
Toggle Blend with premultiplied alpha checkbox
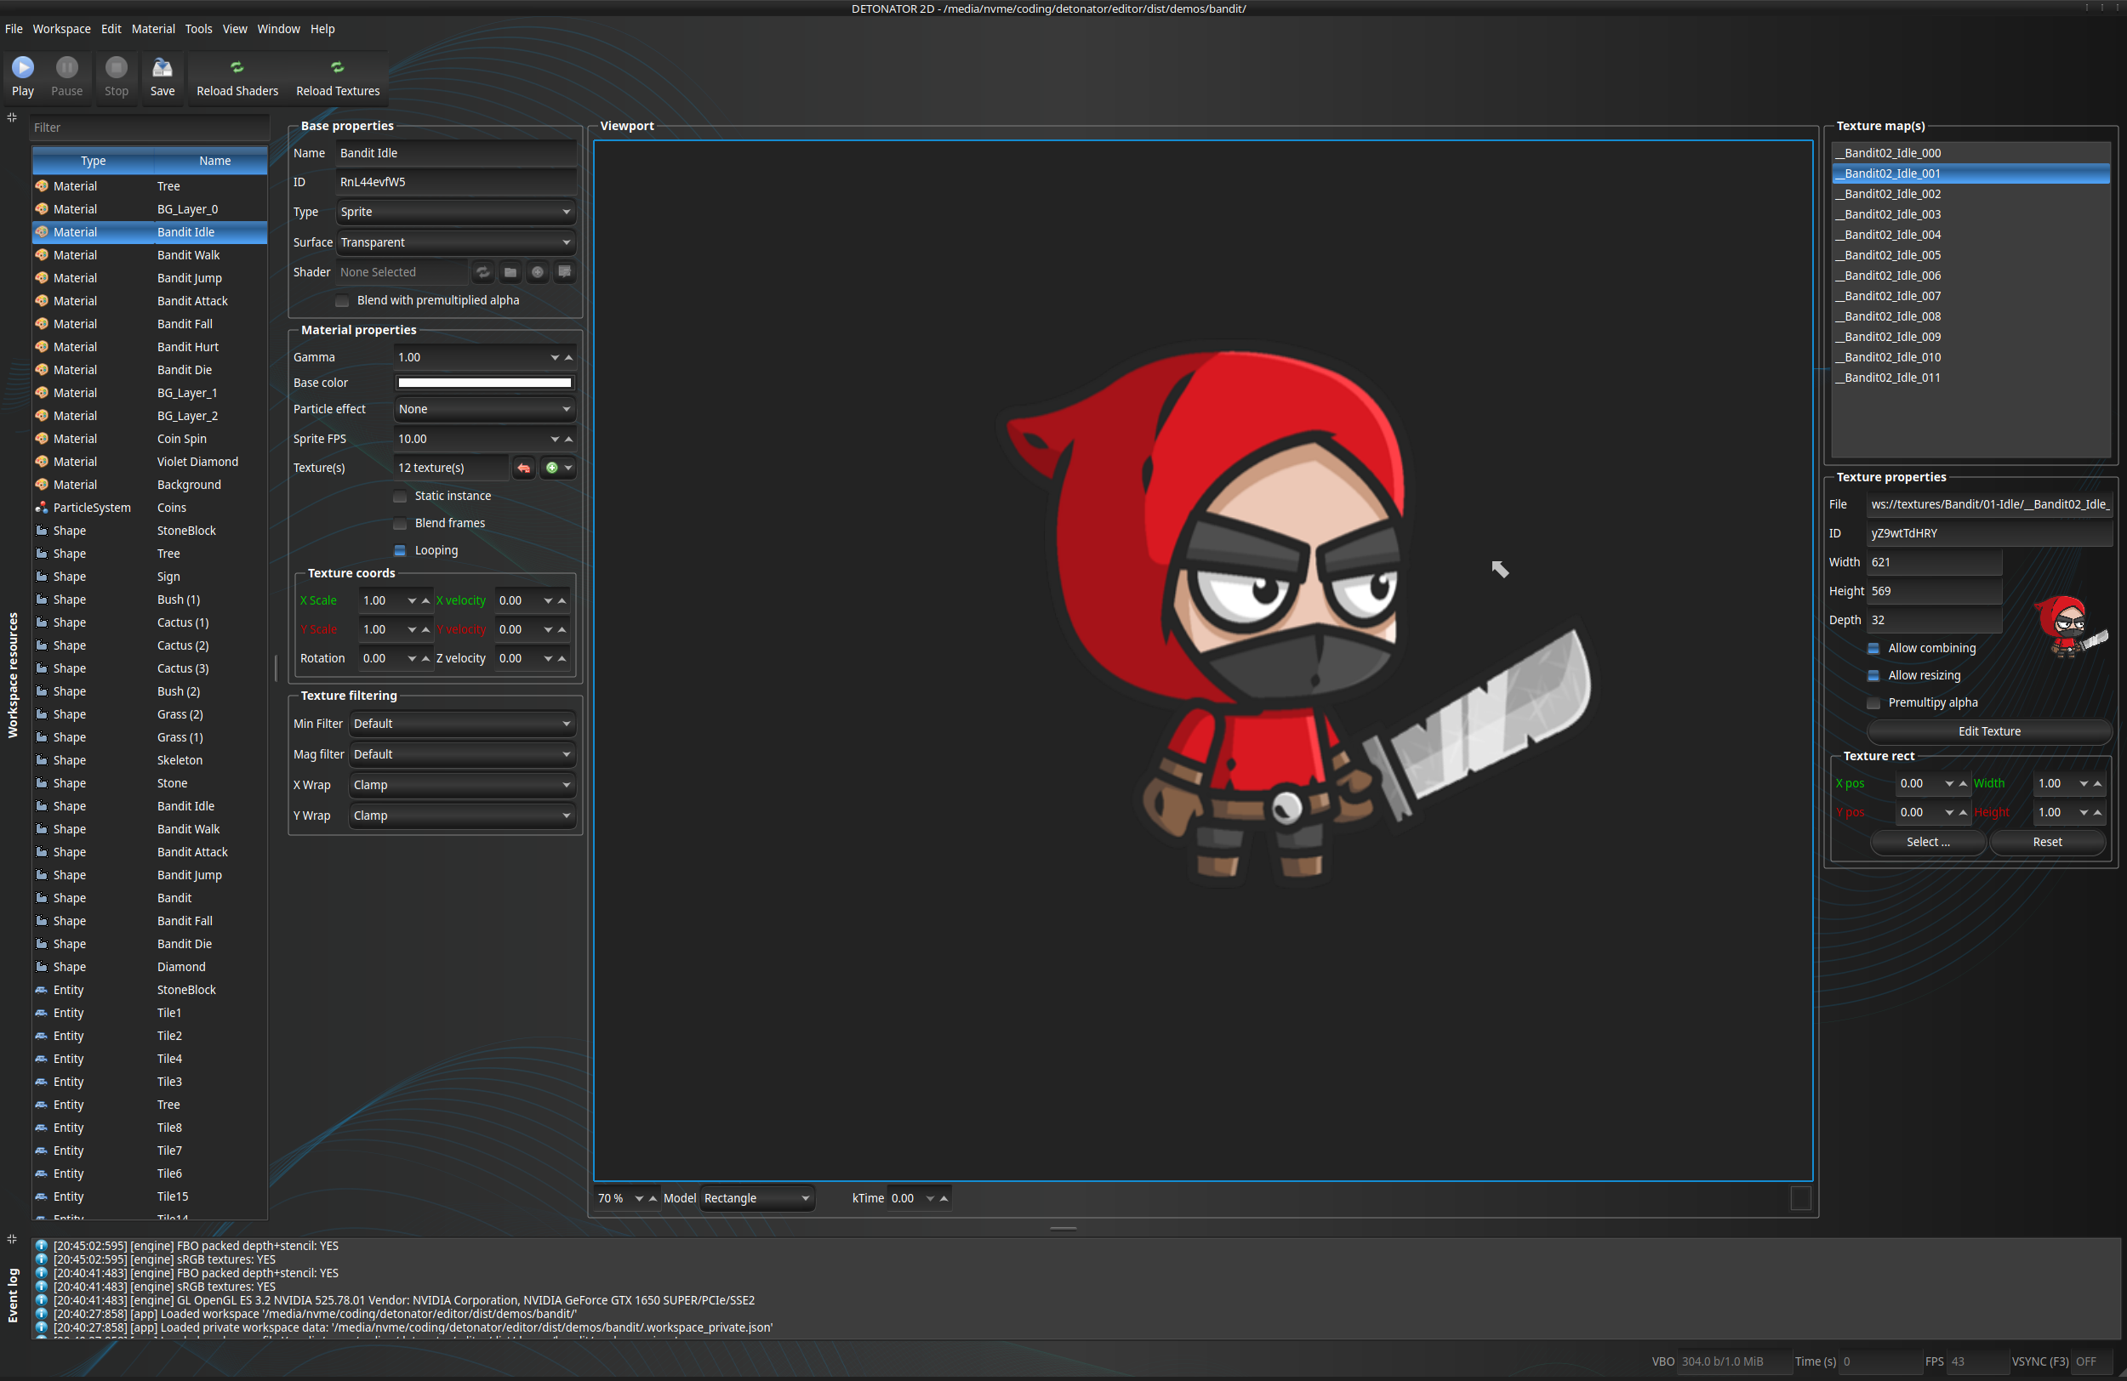(342, 301)
